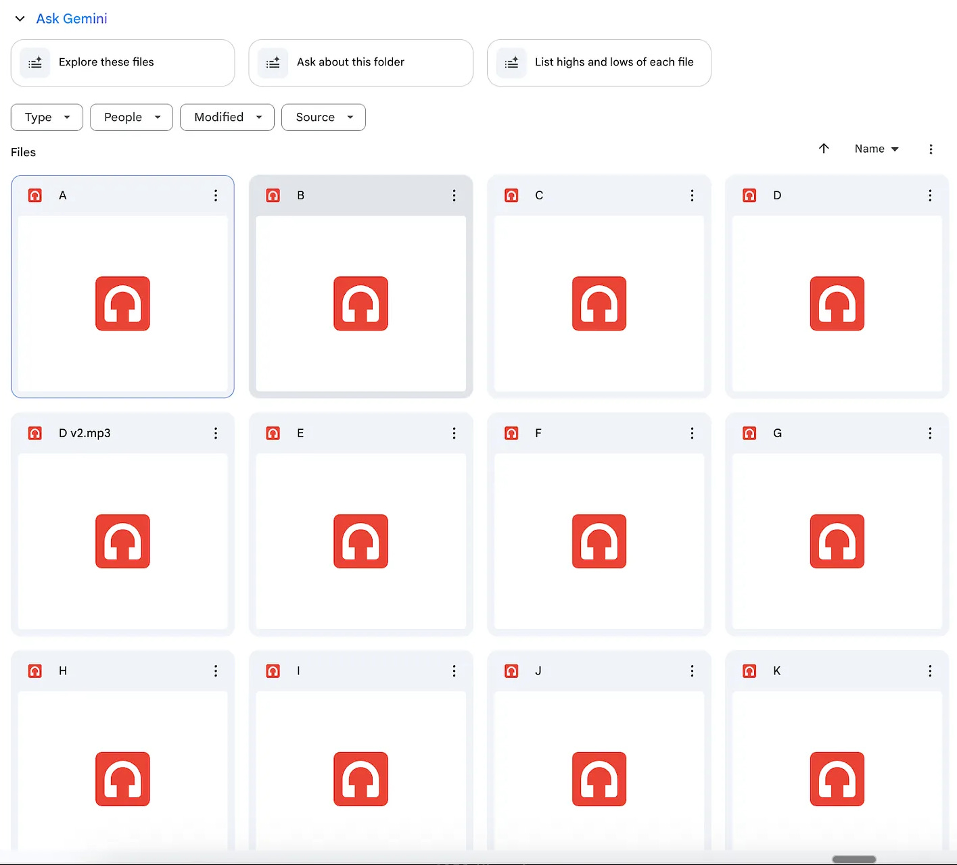Select the large thumbnail of file A

coord(122,303)
